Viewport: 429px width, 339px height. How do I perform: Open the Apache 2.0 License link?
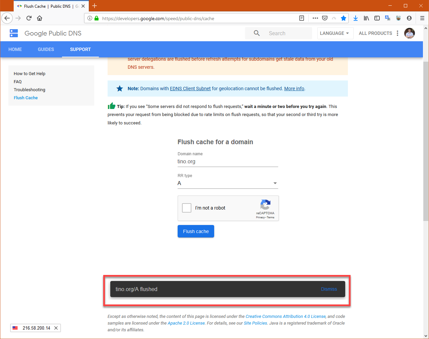(x=186, y=323)
